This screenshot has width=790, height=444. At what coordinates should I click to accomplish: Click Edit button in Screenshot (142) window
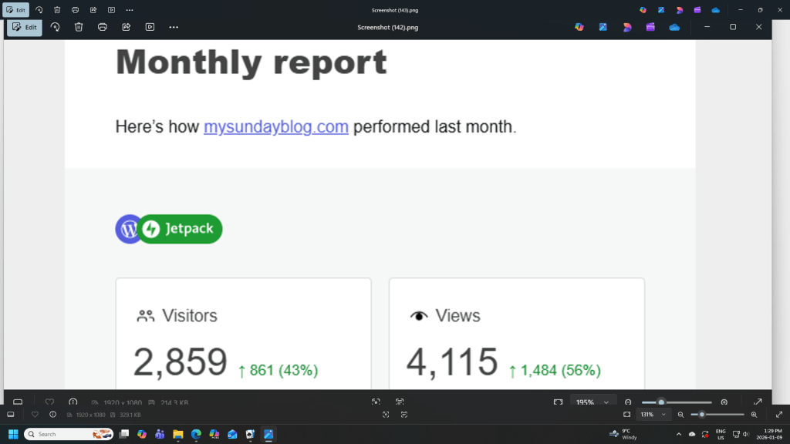(25, 27)
